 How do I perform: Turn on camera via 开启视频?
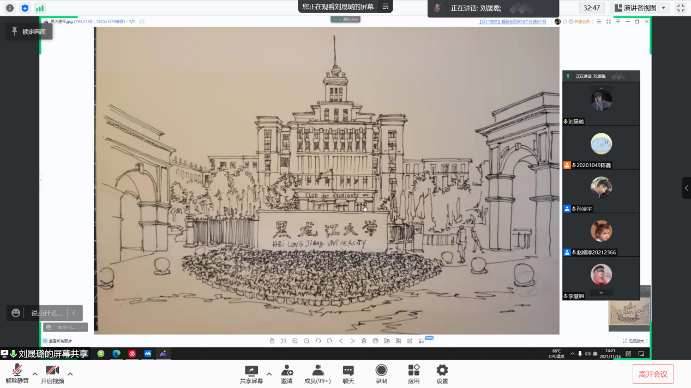52,371
